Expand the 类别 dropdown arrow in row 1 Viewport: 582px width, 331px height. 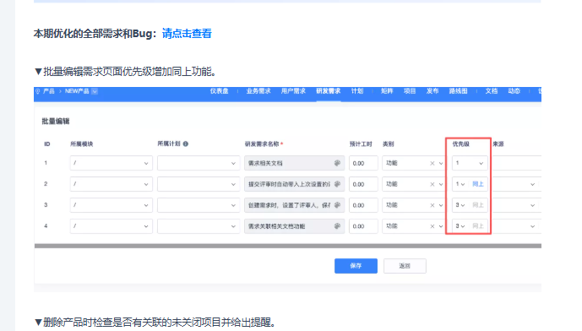(441, 163)
